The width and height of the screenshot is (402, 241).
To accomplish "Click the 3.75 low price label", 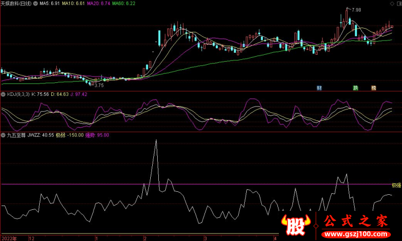I will click(x=99, y=85).
